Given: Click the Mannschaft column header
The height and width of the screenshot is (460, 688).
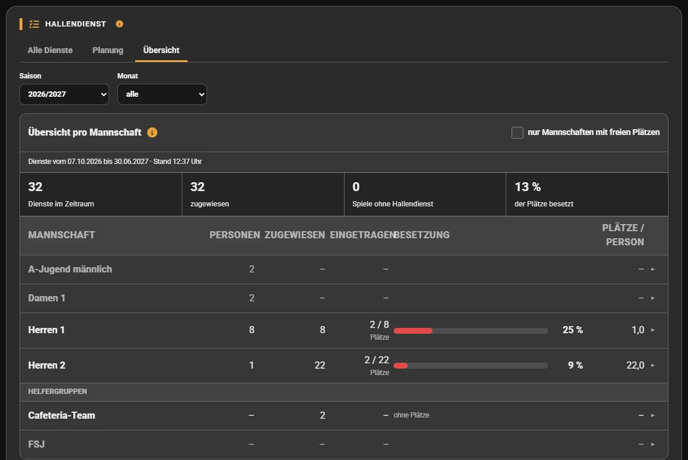Looking at the screenshot, I should [x=61, y=235].
